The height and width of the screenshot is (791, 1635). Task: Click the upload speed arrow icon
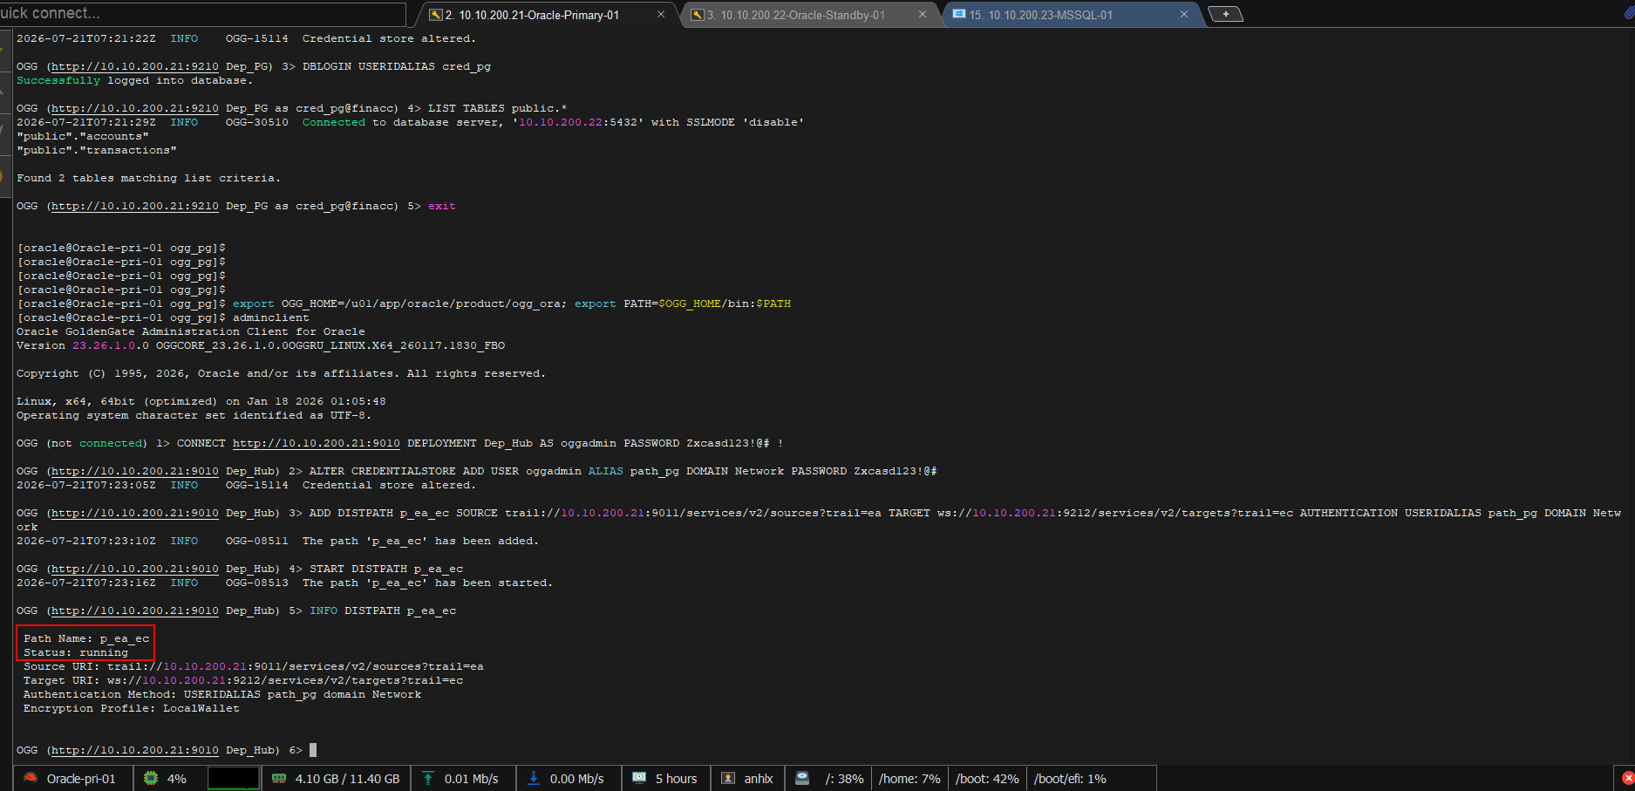point(428,778)
